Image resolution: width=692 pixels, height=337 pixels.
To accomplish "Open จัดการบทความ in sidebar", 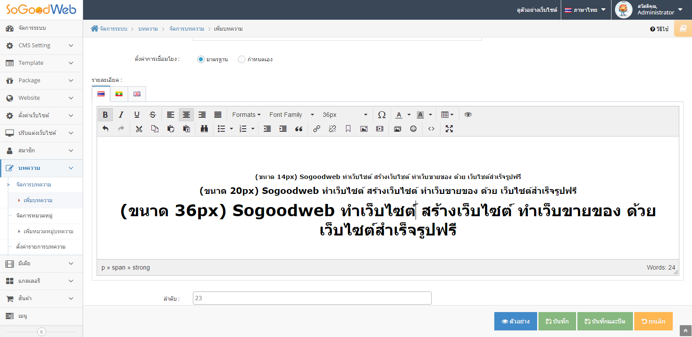I will point(34,185).
